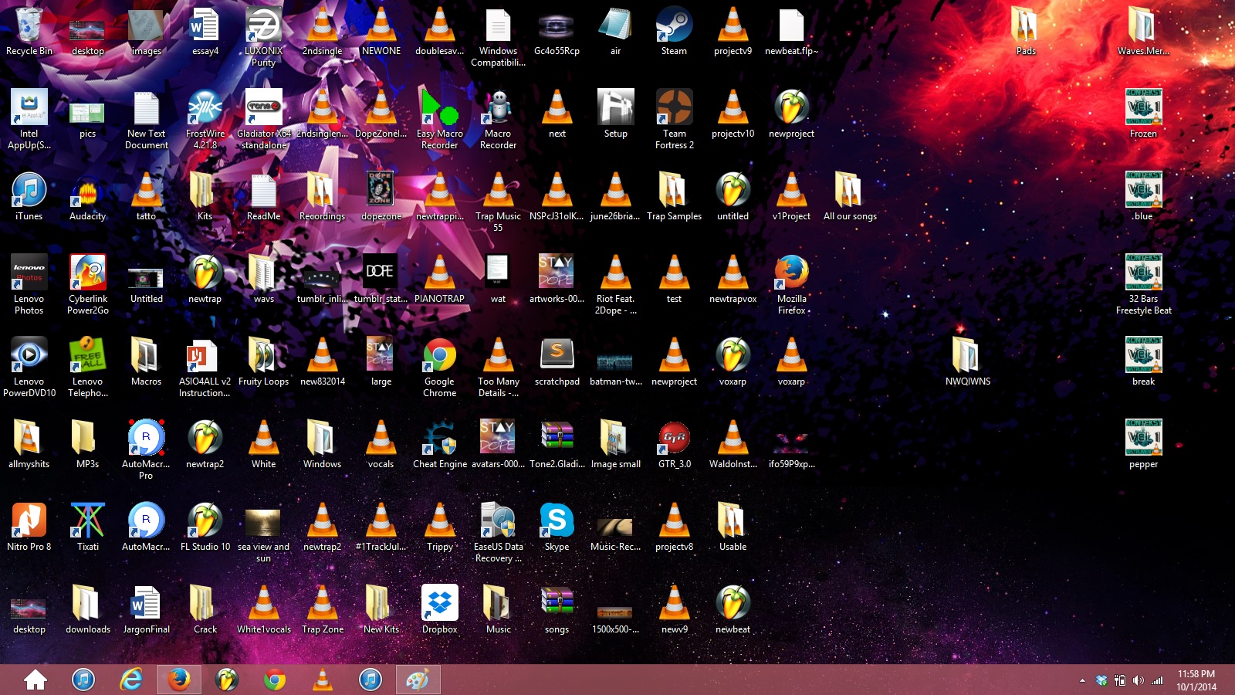This screenshot has width=1235, height=695.
Task: Show hidden system tray icons
Action: [x=1082, y=680]
